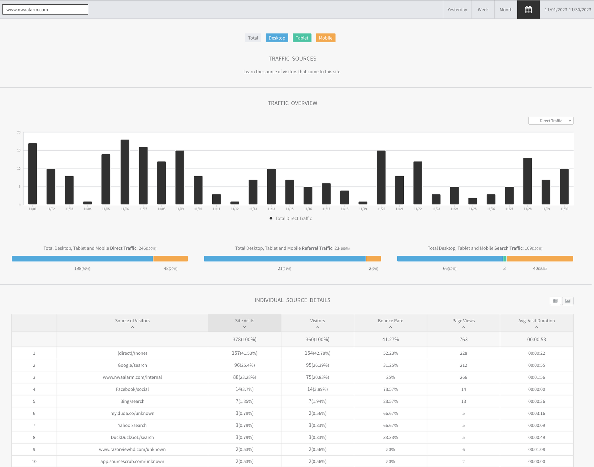Click the www.nwaalarm.com site field
The height and width of the screenshot is (467, 594).
point(45,9)
